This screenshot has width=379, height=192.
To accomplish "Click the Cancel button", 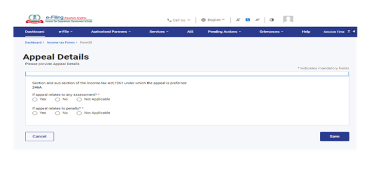I will (x=40, y=137).
